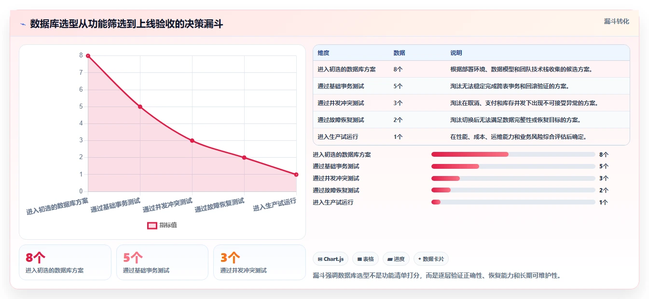This screenshot has width=649, height=299.
Task: Click the 数据卡片 tag pill
Action: pyautogui.click(x=431, y=259)
